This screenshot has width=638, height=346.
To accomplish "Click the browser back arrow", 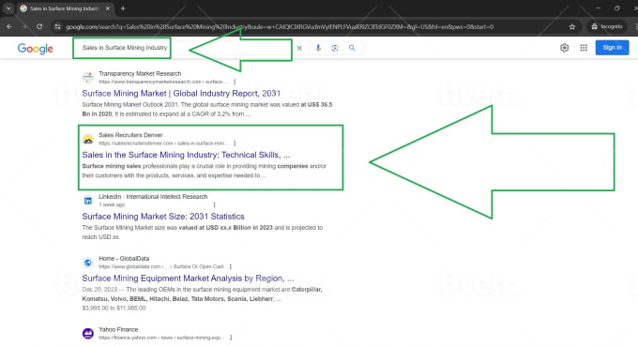I will pyautogui.click(x=9, y=26).
